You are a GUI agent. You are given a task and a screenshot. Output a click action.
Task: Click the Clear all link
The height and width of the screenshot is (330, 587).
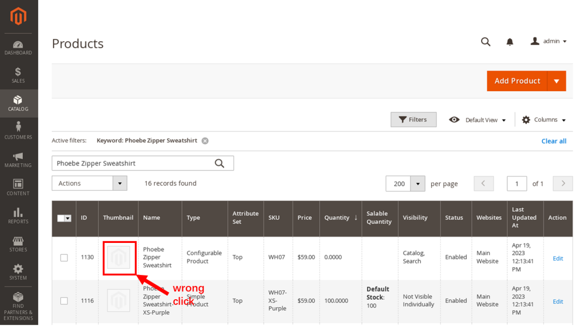click(x=553, y=141)
